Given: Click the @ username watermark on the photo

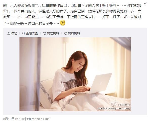Looking at the screenshot, I should point(124,105).
